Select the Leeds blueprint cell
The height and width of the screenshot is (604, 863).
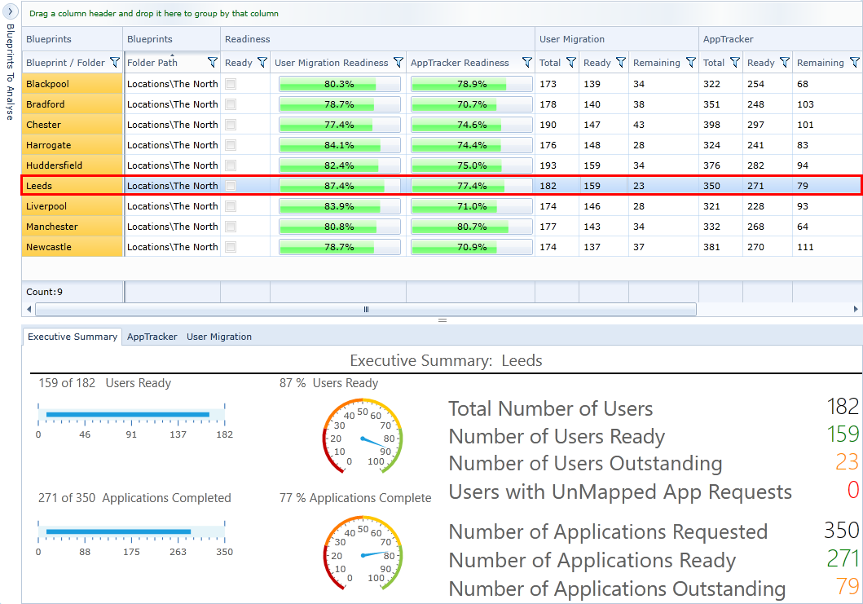(x=72, y=186)
